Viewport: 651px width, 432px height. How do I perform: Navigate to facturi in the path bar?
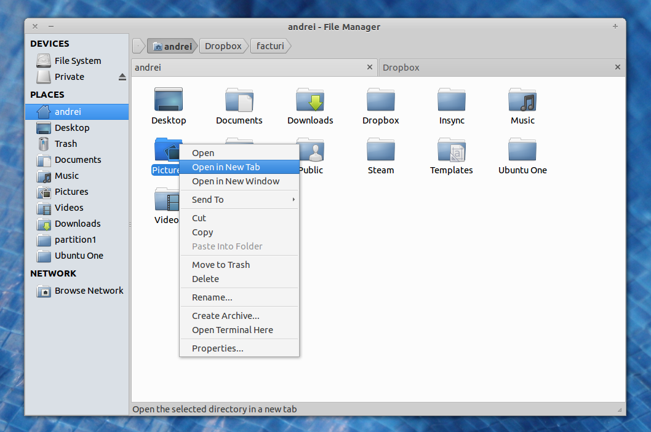[270, 46]
